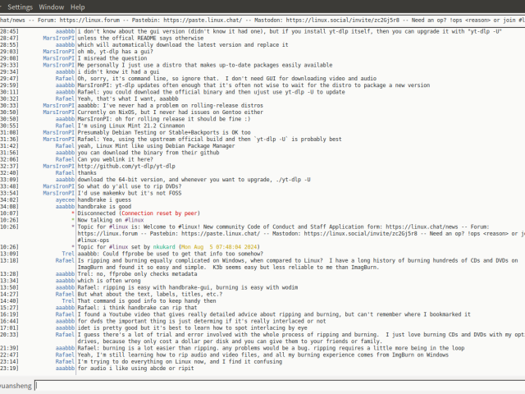Click message 'i didn't know it had a gui'
525x394 pixels.
pos(118,71)
